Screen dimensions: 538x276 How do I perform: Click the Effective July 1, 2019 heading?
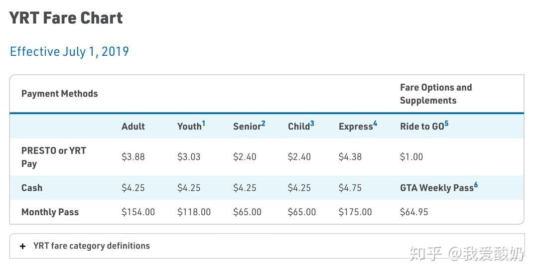click(x=69, y=52)
